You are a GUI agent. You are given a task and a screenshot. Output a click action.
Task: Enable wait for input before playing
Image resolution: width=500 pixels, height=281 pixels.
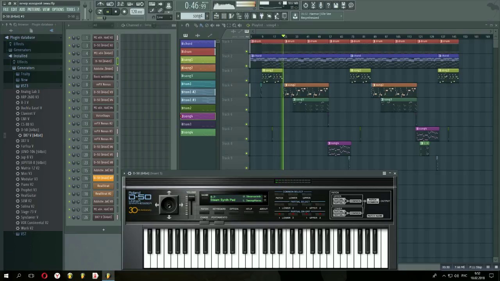click(110, 4)
